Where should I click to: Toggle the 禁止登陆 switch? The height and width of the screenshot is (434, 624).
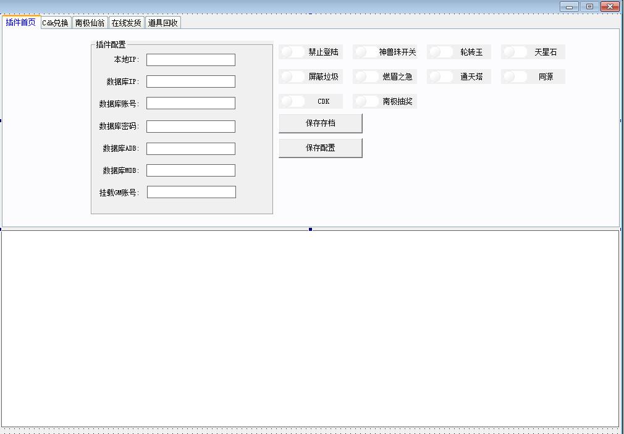tap(293, 52)
